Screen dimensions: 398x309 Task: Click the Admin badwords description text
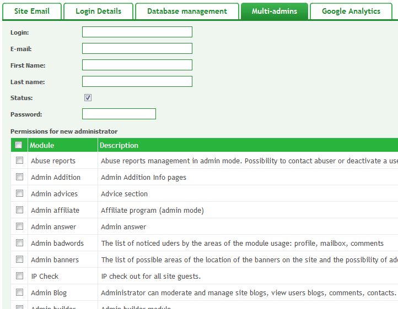(242, 244)
